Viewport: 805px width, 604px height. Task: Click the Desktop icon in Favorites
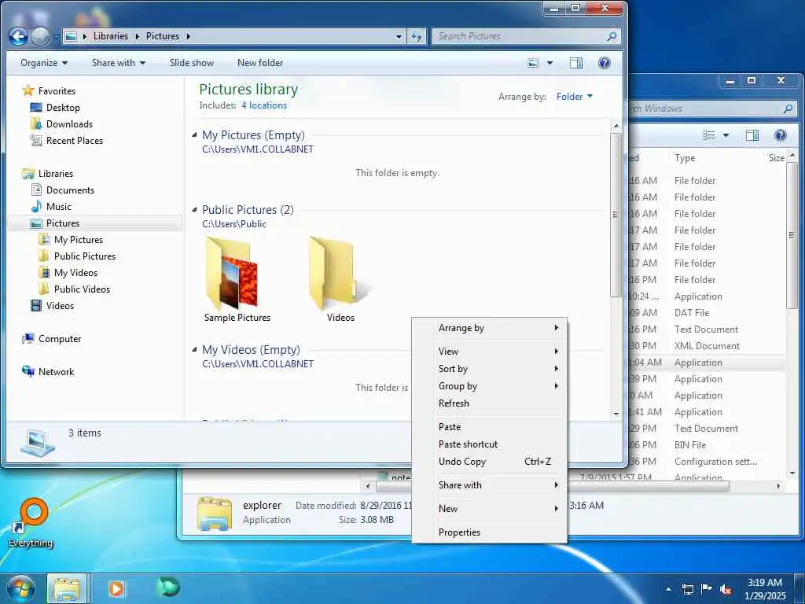[36, 107]
